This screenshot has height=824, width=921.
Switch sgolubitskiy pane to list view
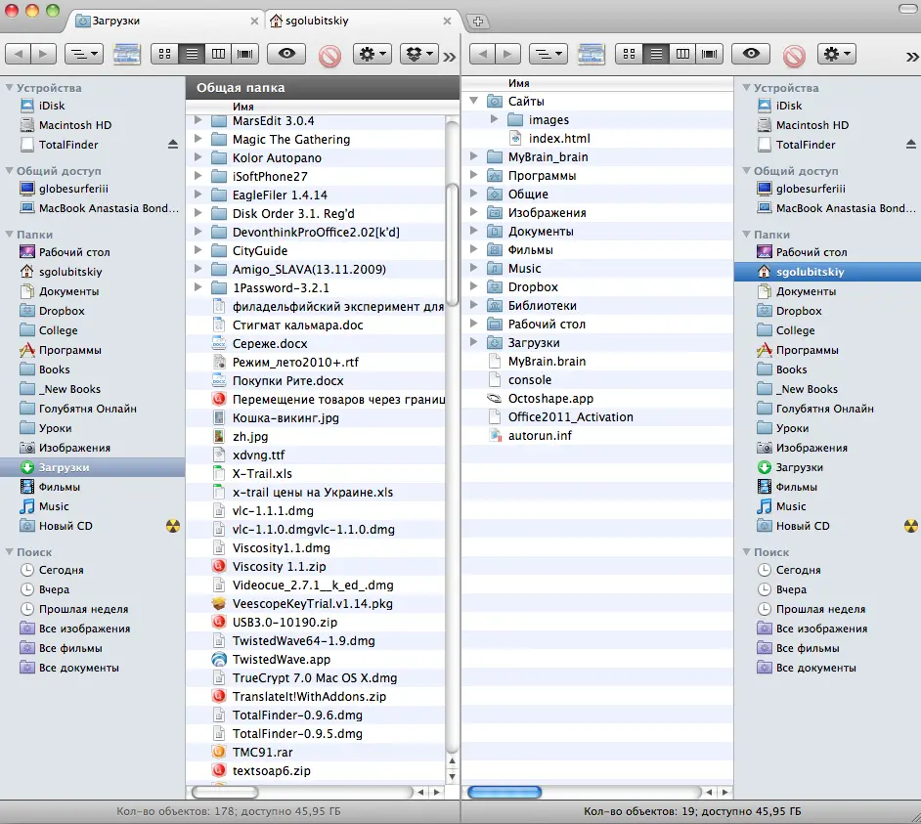(657, 54)
